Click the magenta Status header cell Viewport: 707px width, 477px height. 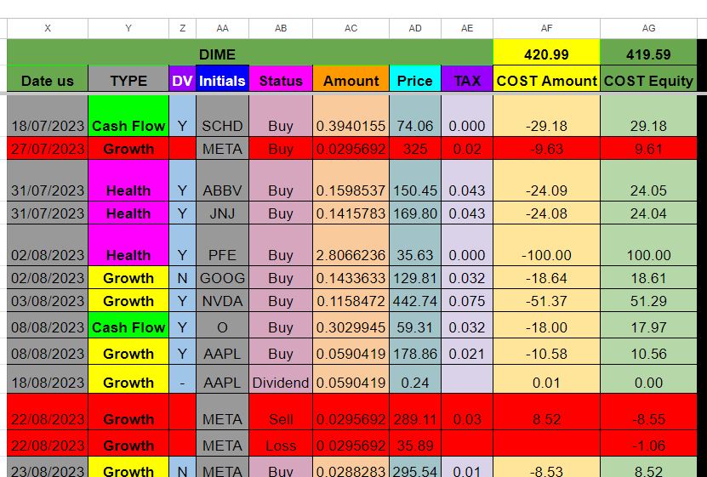[x=281, y=78]
